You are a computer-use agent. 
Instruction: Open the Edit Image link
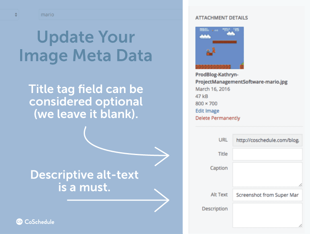207,111
